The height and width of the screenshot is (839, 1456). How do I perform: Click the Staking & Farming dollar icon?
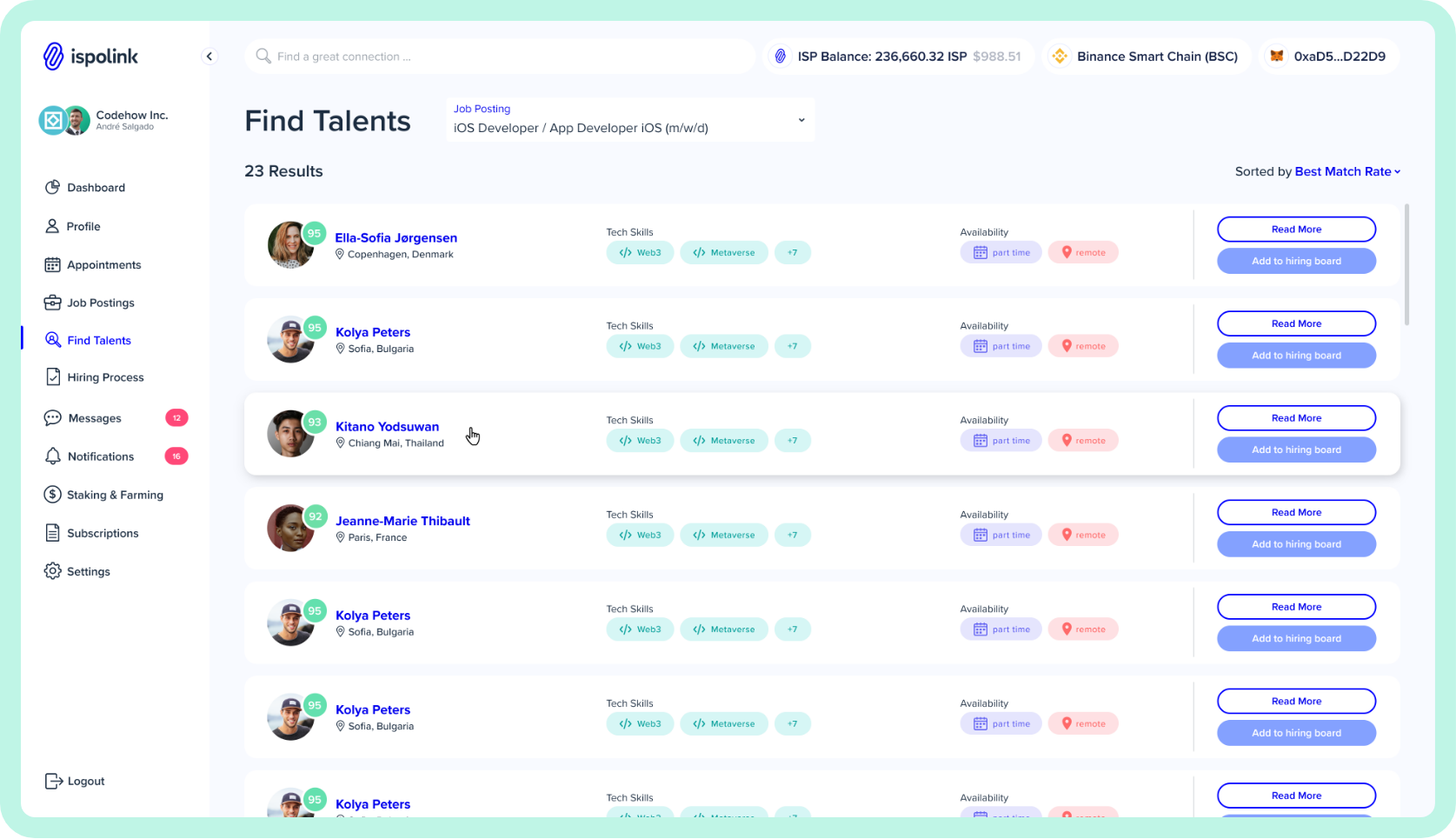click(x=53, y=495)
